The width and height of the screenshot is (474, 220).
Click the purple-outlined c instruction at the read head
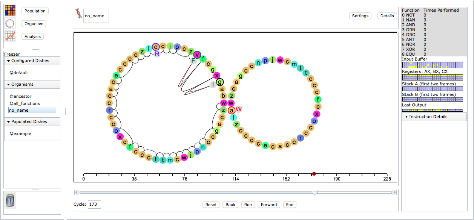click(x=156, y=47)
